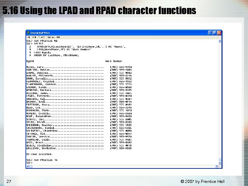The width and height of the screenshot is (248, 186).
Task: Select the "SET PAGESIZE 14" command line
Action: 42,160
